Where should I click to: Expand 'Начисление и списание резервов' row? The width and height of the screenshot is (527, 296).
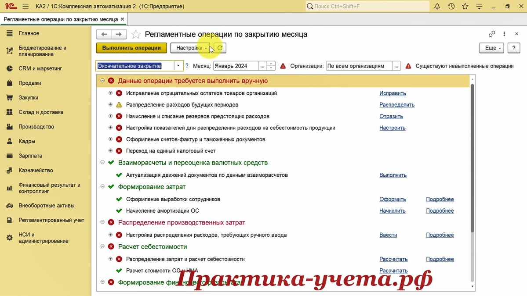(x=110, y=116)
